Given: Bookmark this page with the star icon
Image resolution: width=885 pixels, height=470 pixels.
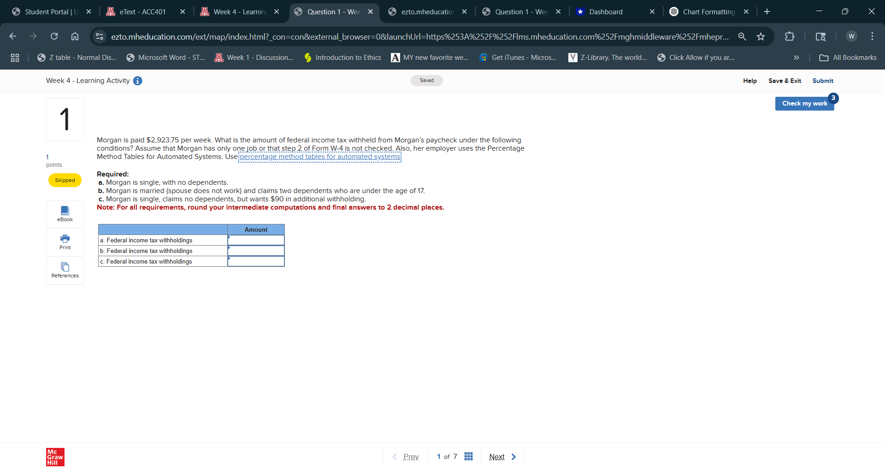Looking at the screenshot, I should (761, 36).
